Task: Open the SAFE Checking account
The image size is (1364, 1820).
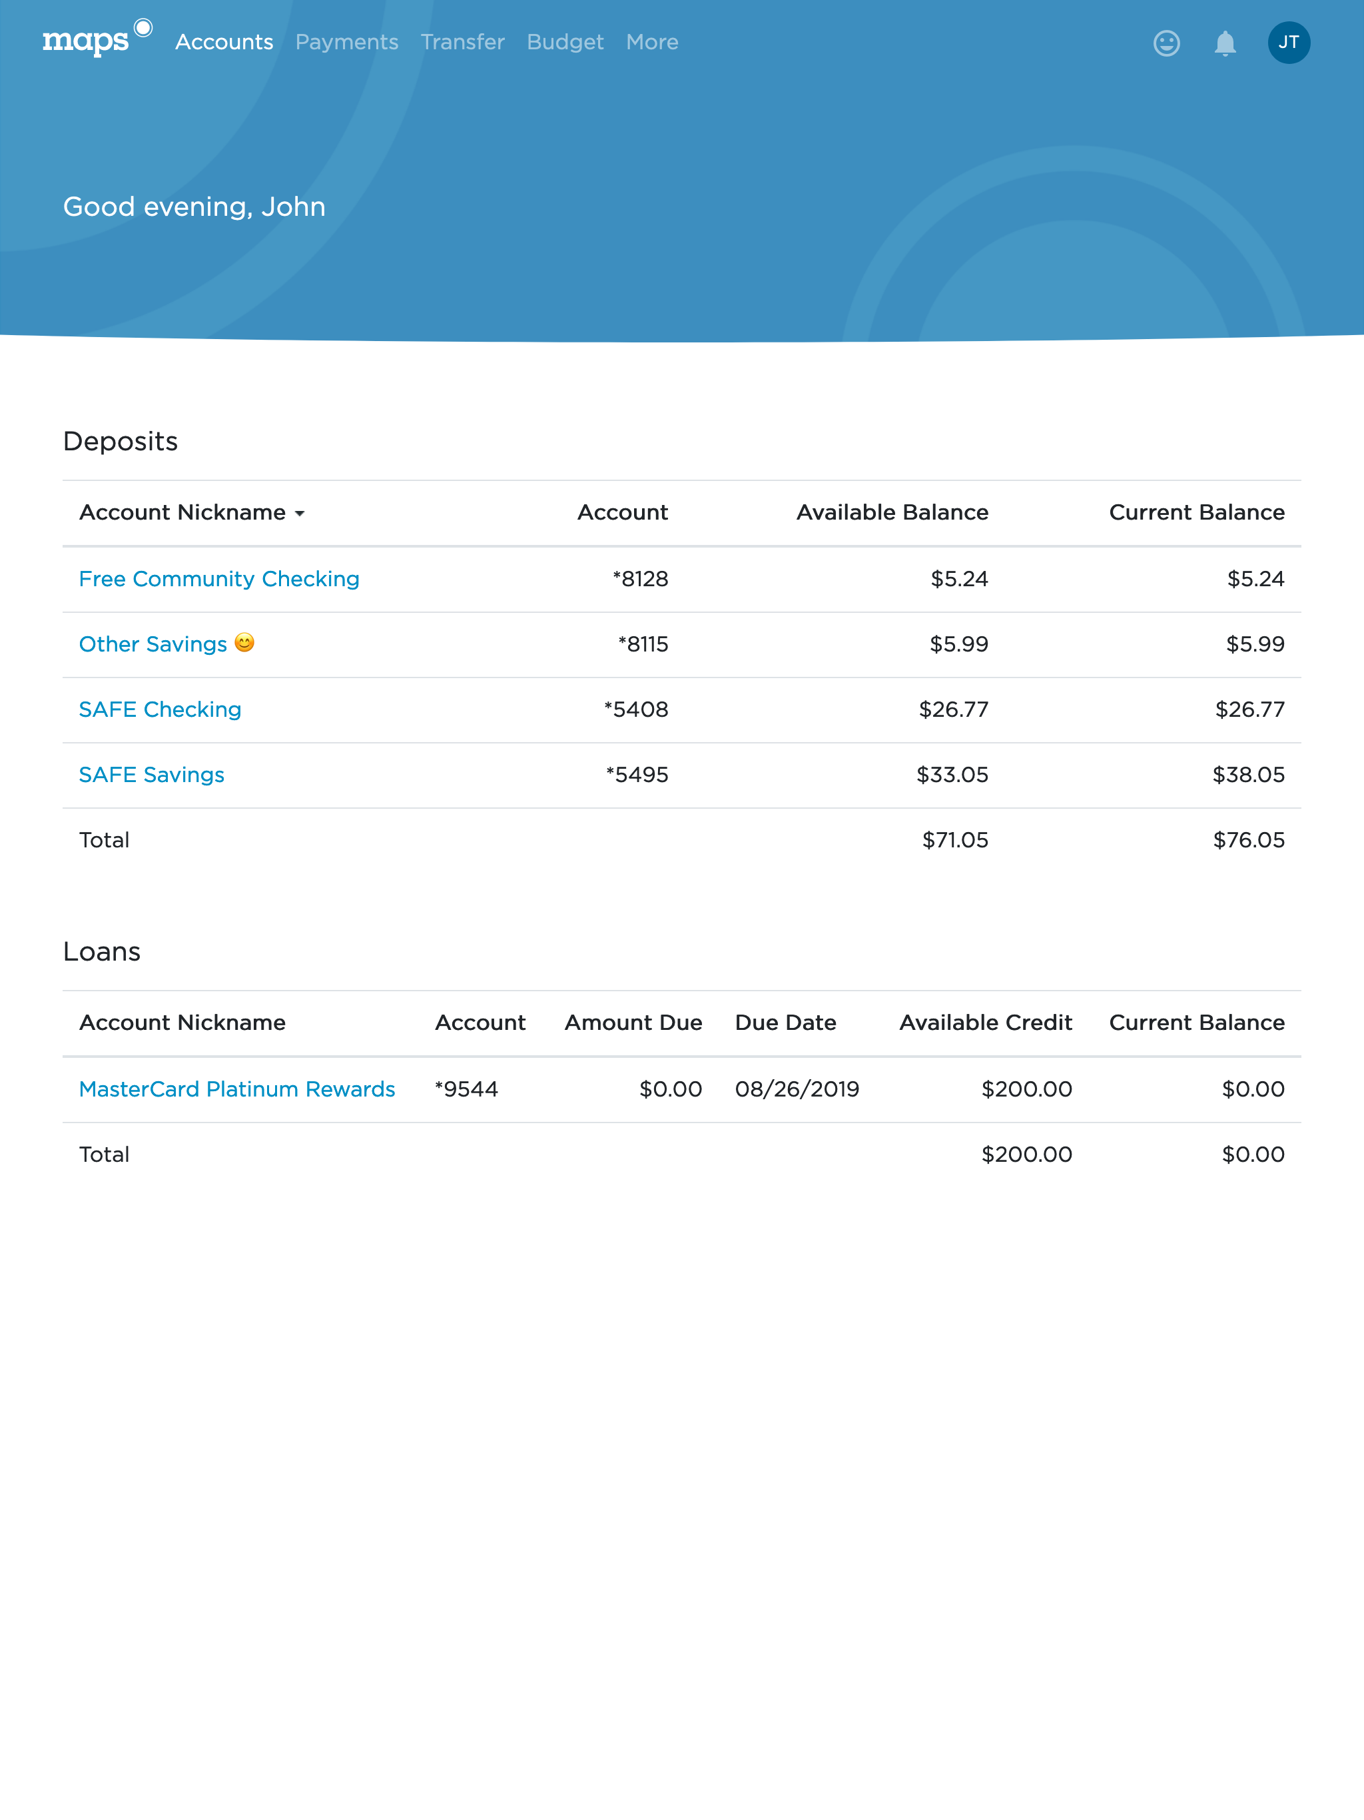Action: (x=160, y=709)
